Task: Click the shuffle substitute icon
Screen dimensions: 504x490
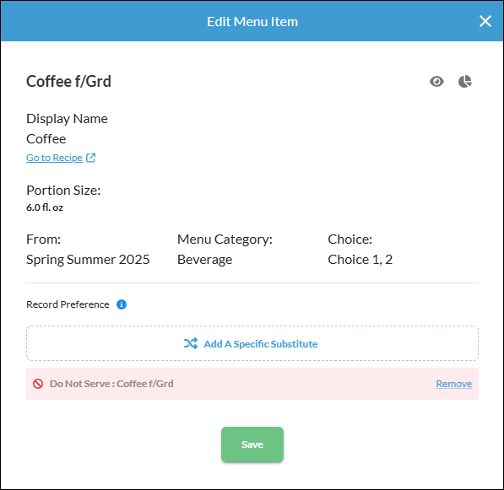Action: [191, 343]
